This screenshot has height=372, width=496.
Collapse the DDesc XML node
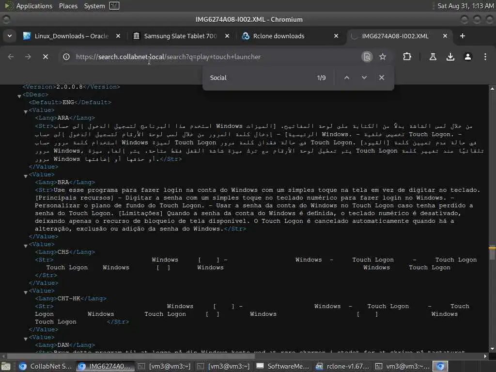[19, 96]
